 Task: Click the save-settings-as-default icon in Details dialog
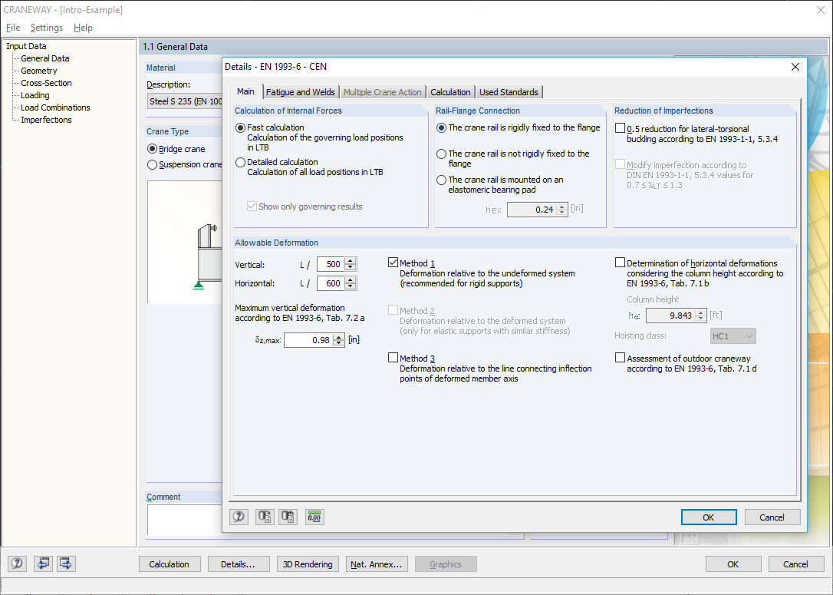(x=264, y=517)
